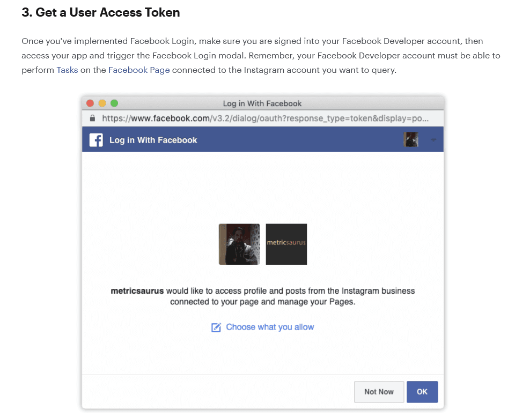Image resolution: width=515 pixels, height=418 pixels.
Task: Select the Log in With Facebook title bar
Action: point(263,103)
